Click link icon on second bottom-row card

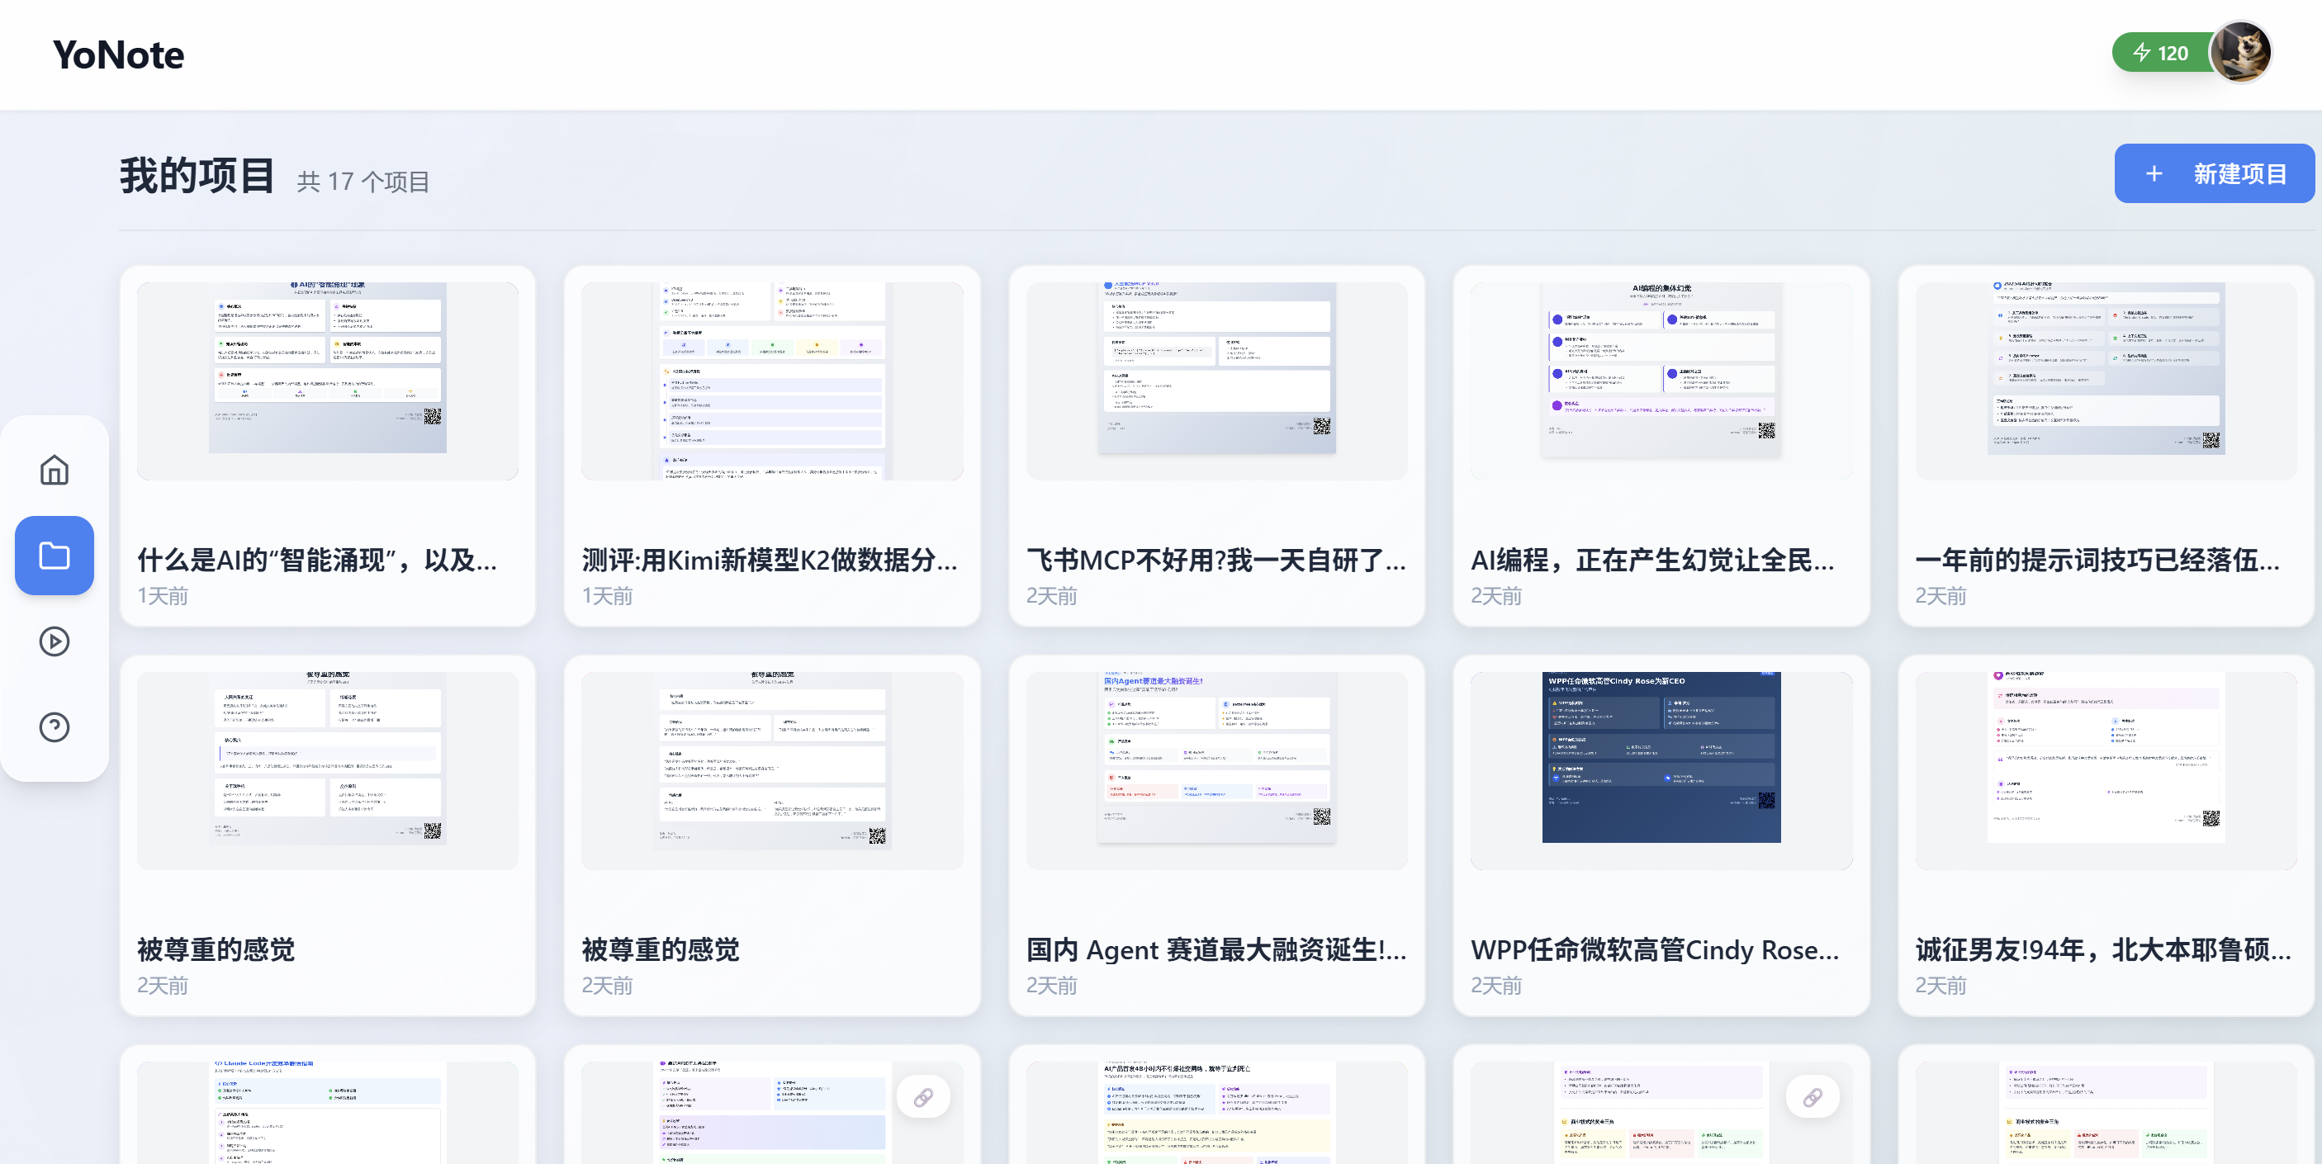point(923,1096)
